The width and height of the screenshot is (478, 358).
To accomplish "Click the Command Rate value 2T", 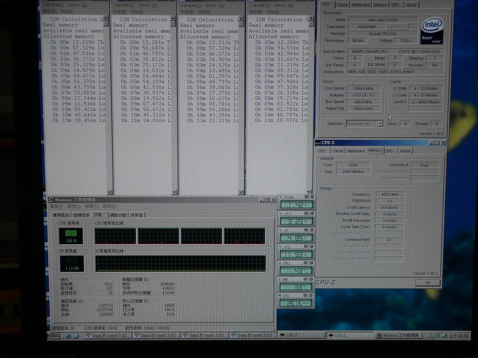I will [x=389, y=240].
